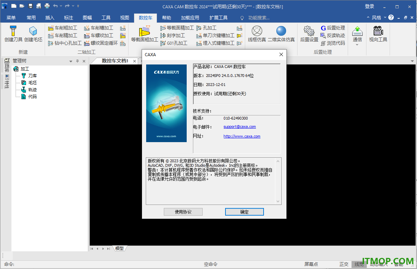Open 视向工具 camera view tool
The width and height of the screenshot is (417, 269).
click(378, 34)
